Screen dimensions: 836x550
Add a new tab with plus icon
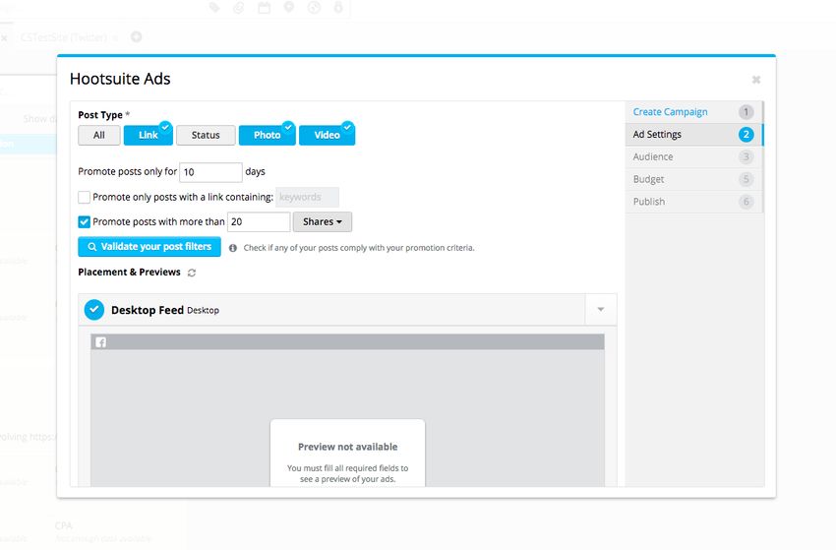(x=137, y=36)
